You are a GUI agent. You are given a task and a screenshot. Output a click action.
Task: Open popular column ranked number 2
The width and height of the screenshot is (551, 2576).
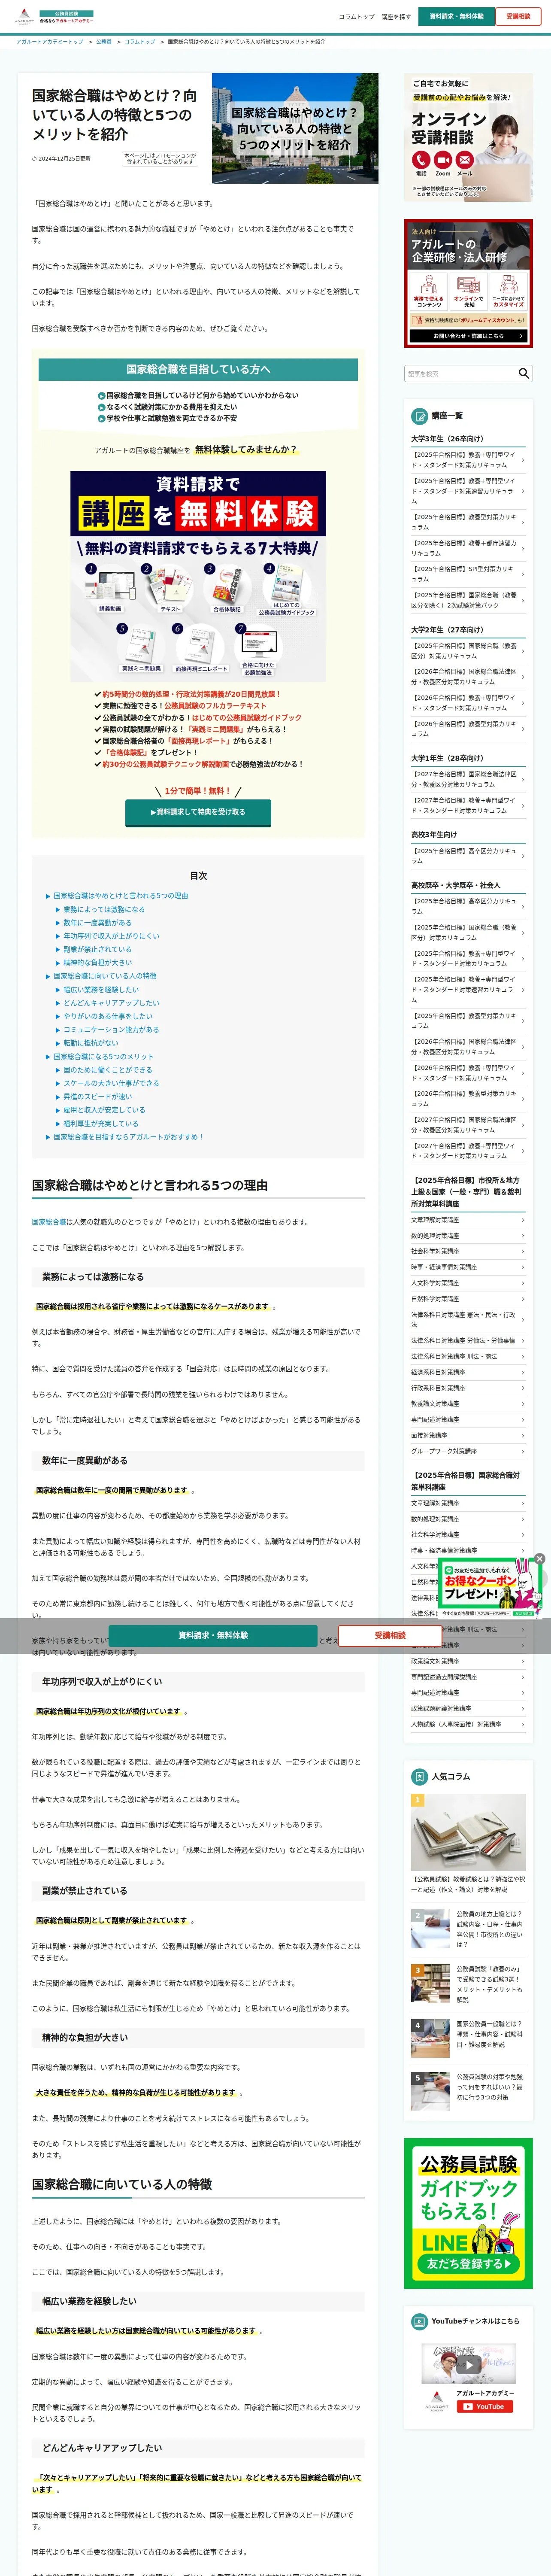click(x=468, y=1929)
